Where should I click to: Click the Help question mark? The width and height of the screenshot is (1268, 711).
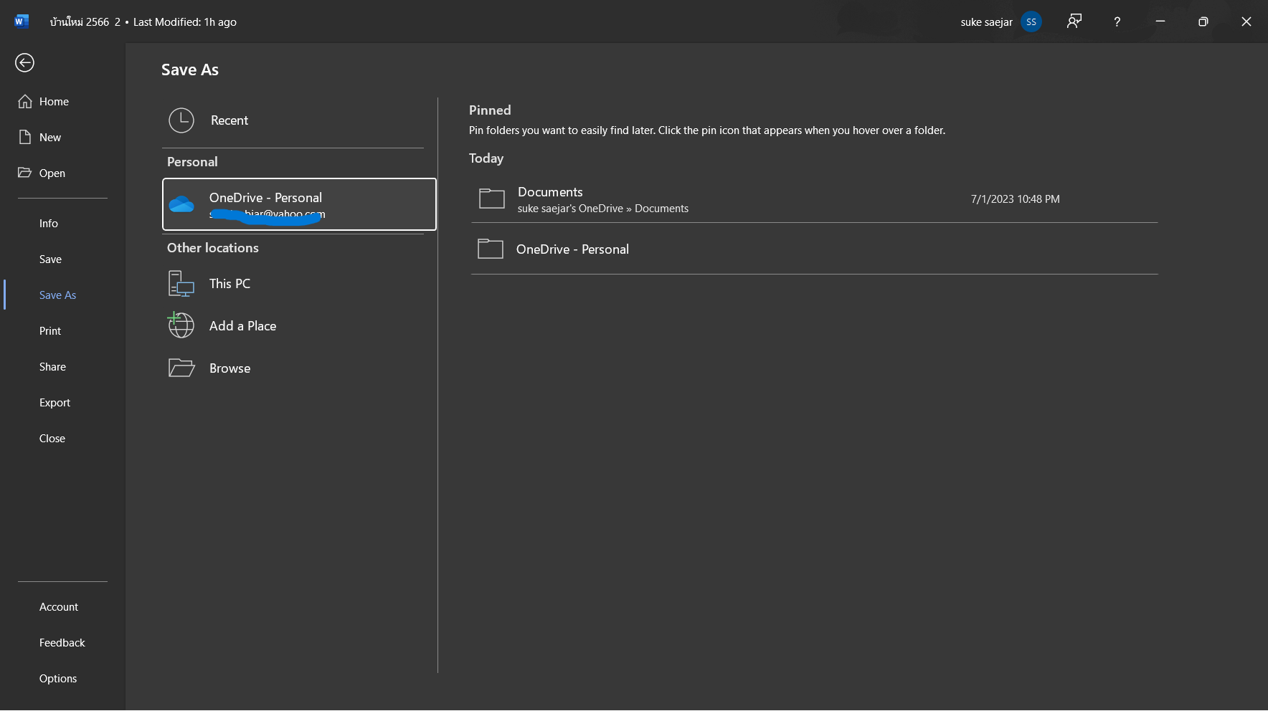[1117, 22]
